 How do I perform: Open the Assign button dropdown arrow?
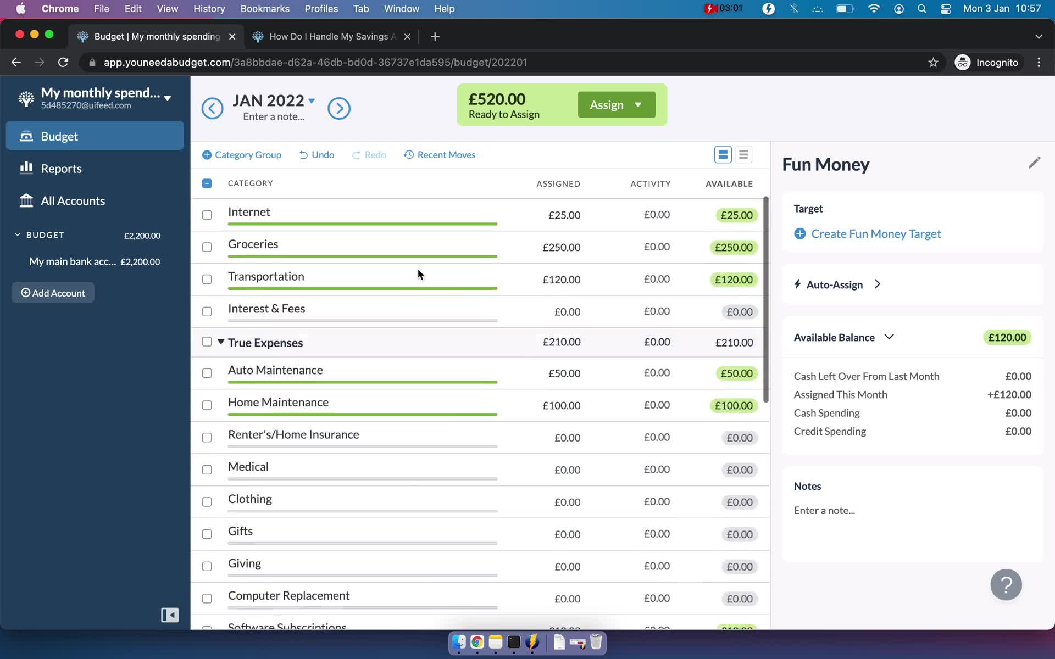coord(637,105)
